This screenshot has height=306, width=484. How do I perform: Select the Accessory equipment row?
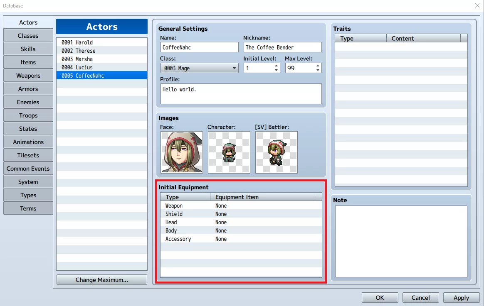coord(241,239)
